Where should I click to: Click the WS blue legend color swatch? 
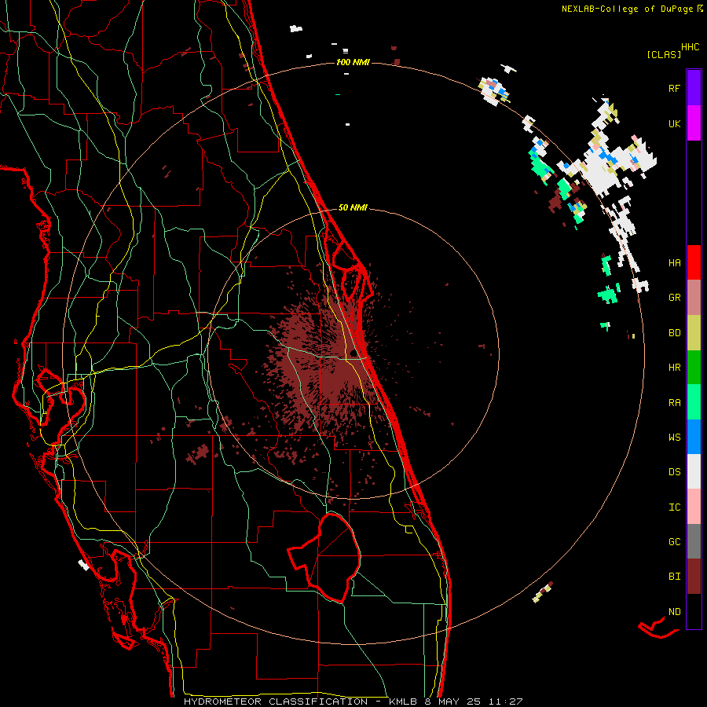[694, 437]
